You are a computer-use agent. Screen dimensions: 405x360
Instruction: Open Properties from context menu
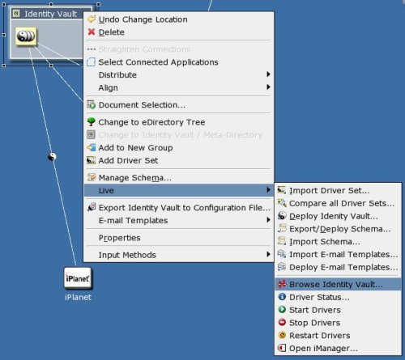click(x=178, y=238)
